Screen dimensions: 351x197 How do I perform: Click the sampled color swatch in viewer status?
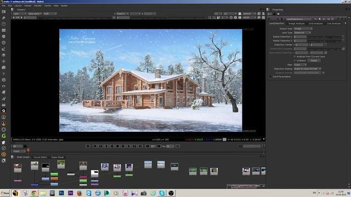click(x=224, y=140)
